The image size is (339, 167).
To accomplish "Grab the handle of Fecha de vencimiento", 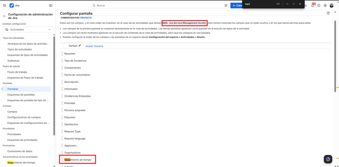I will pos(62,75).
